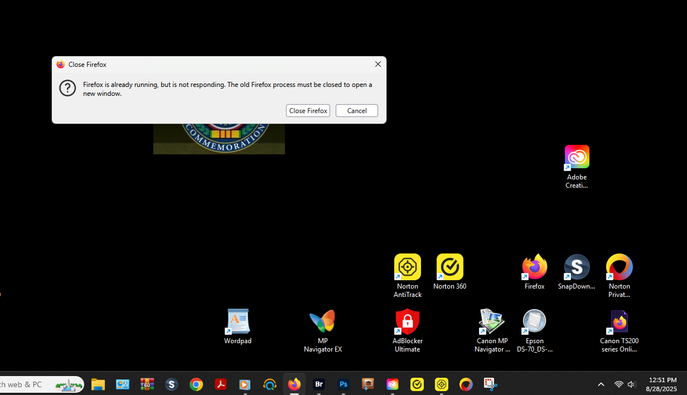Open the headphones Q taskbar icon
This screenshot has height=395, width=687.
(269, 384)
